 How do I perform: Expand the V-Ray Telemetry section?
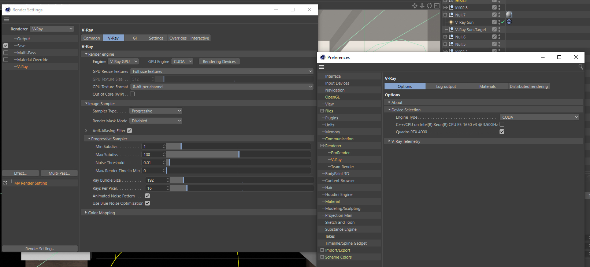point(389,141)
